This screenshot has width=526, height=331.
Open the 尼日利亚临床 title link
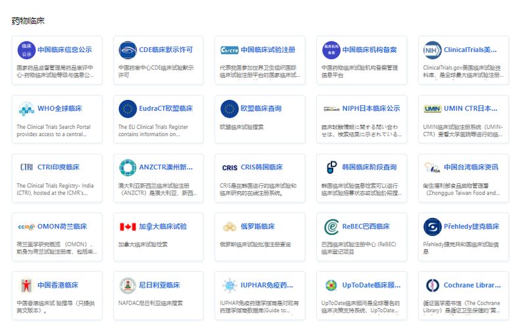tap(159, 285)
